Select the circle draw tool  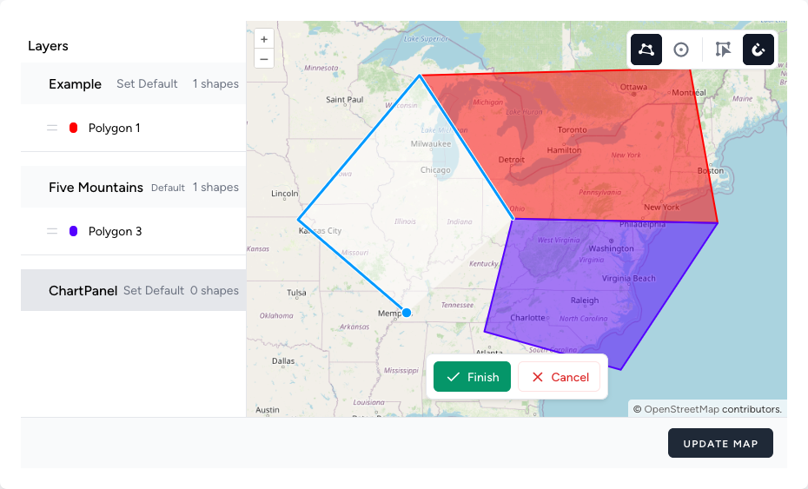point(681,50)
